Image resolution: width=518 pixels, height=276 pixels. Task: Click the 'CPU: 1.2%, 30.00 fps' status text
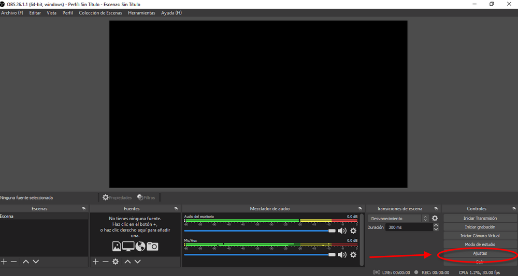tap(479, 273)
